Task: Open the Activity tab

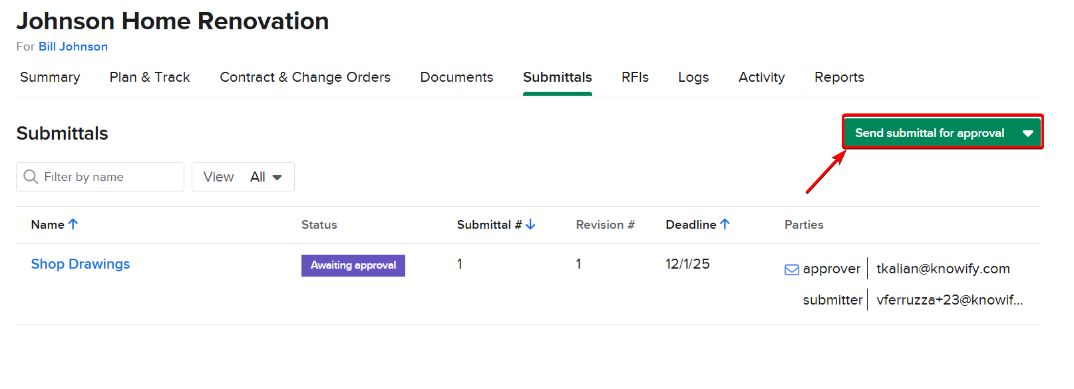Action: coord(761,77)
